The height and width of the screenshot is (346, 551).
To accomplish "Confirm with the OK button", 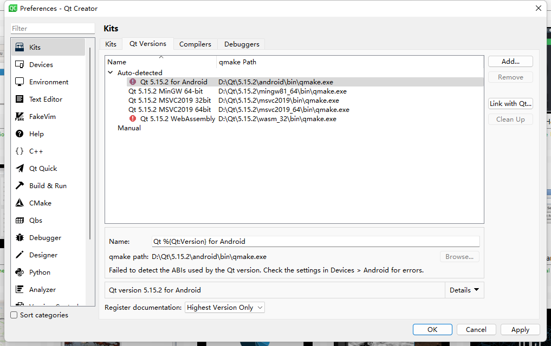I will 432,330.
